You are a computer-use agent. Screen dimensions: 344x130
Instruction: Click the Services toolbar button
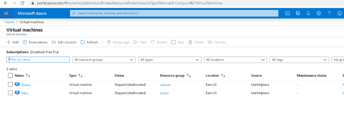pos(217,42)
